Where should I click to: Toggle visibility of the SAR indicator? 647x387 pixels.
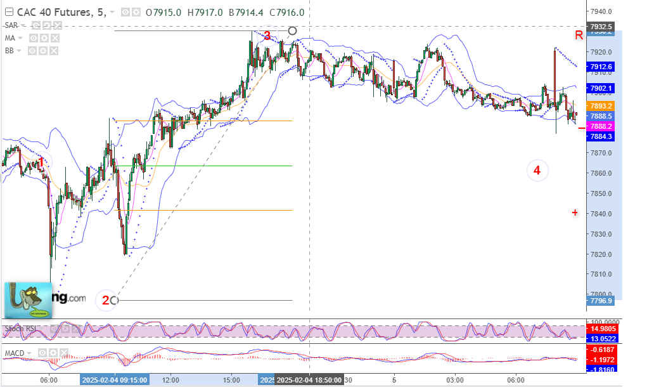point(36,25)
